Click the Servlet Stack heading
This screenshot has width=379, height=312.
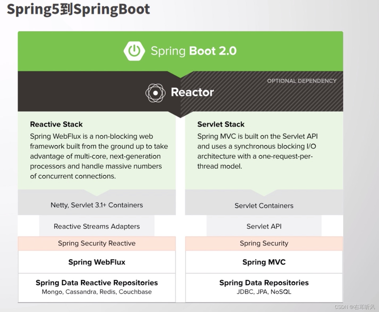coord(221,124)
